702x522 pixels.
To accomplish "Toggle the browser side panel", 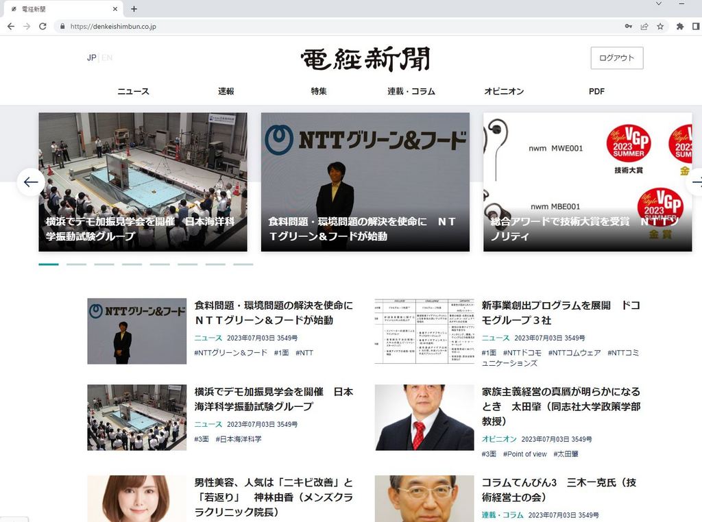I will tap(696, 27).
